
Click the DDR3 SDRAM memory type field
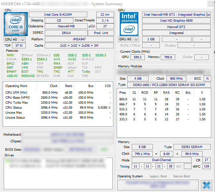click(192, 147)
